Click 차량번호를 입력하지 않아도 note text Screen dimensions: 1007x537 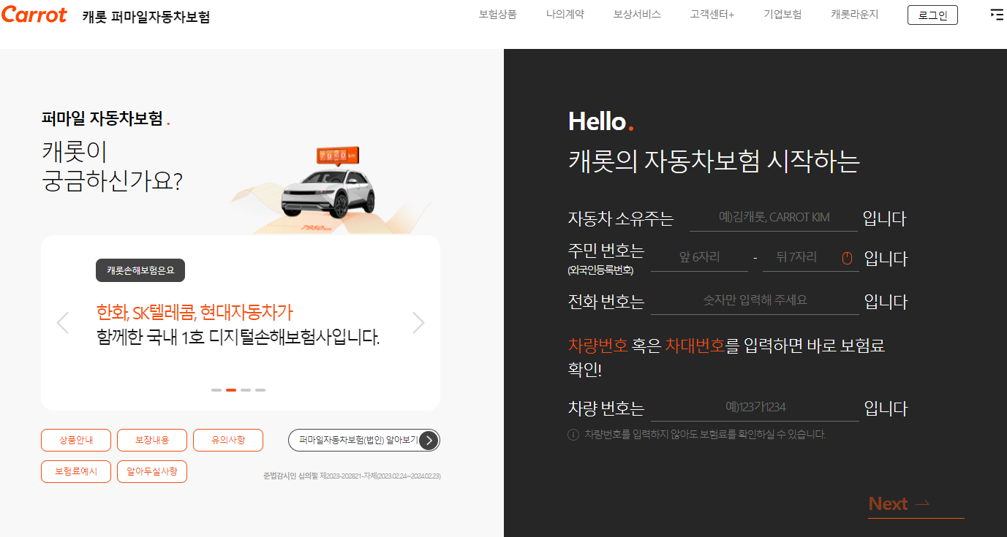pyautogui.click(x=705, y=435)
